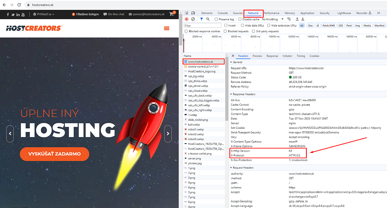Click the Hľadáme kolegov link

click(85, 14)
